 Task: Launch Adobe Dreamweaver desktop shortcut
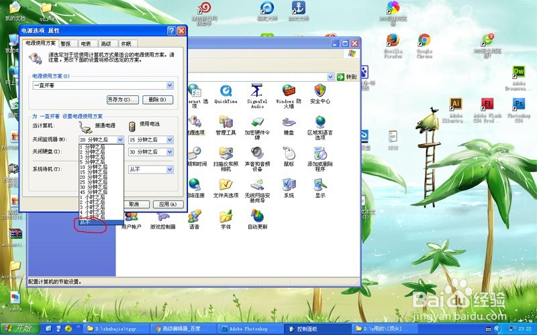(518, 78)
